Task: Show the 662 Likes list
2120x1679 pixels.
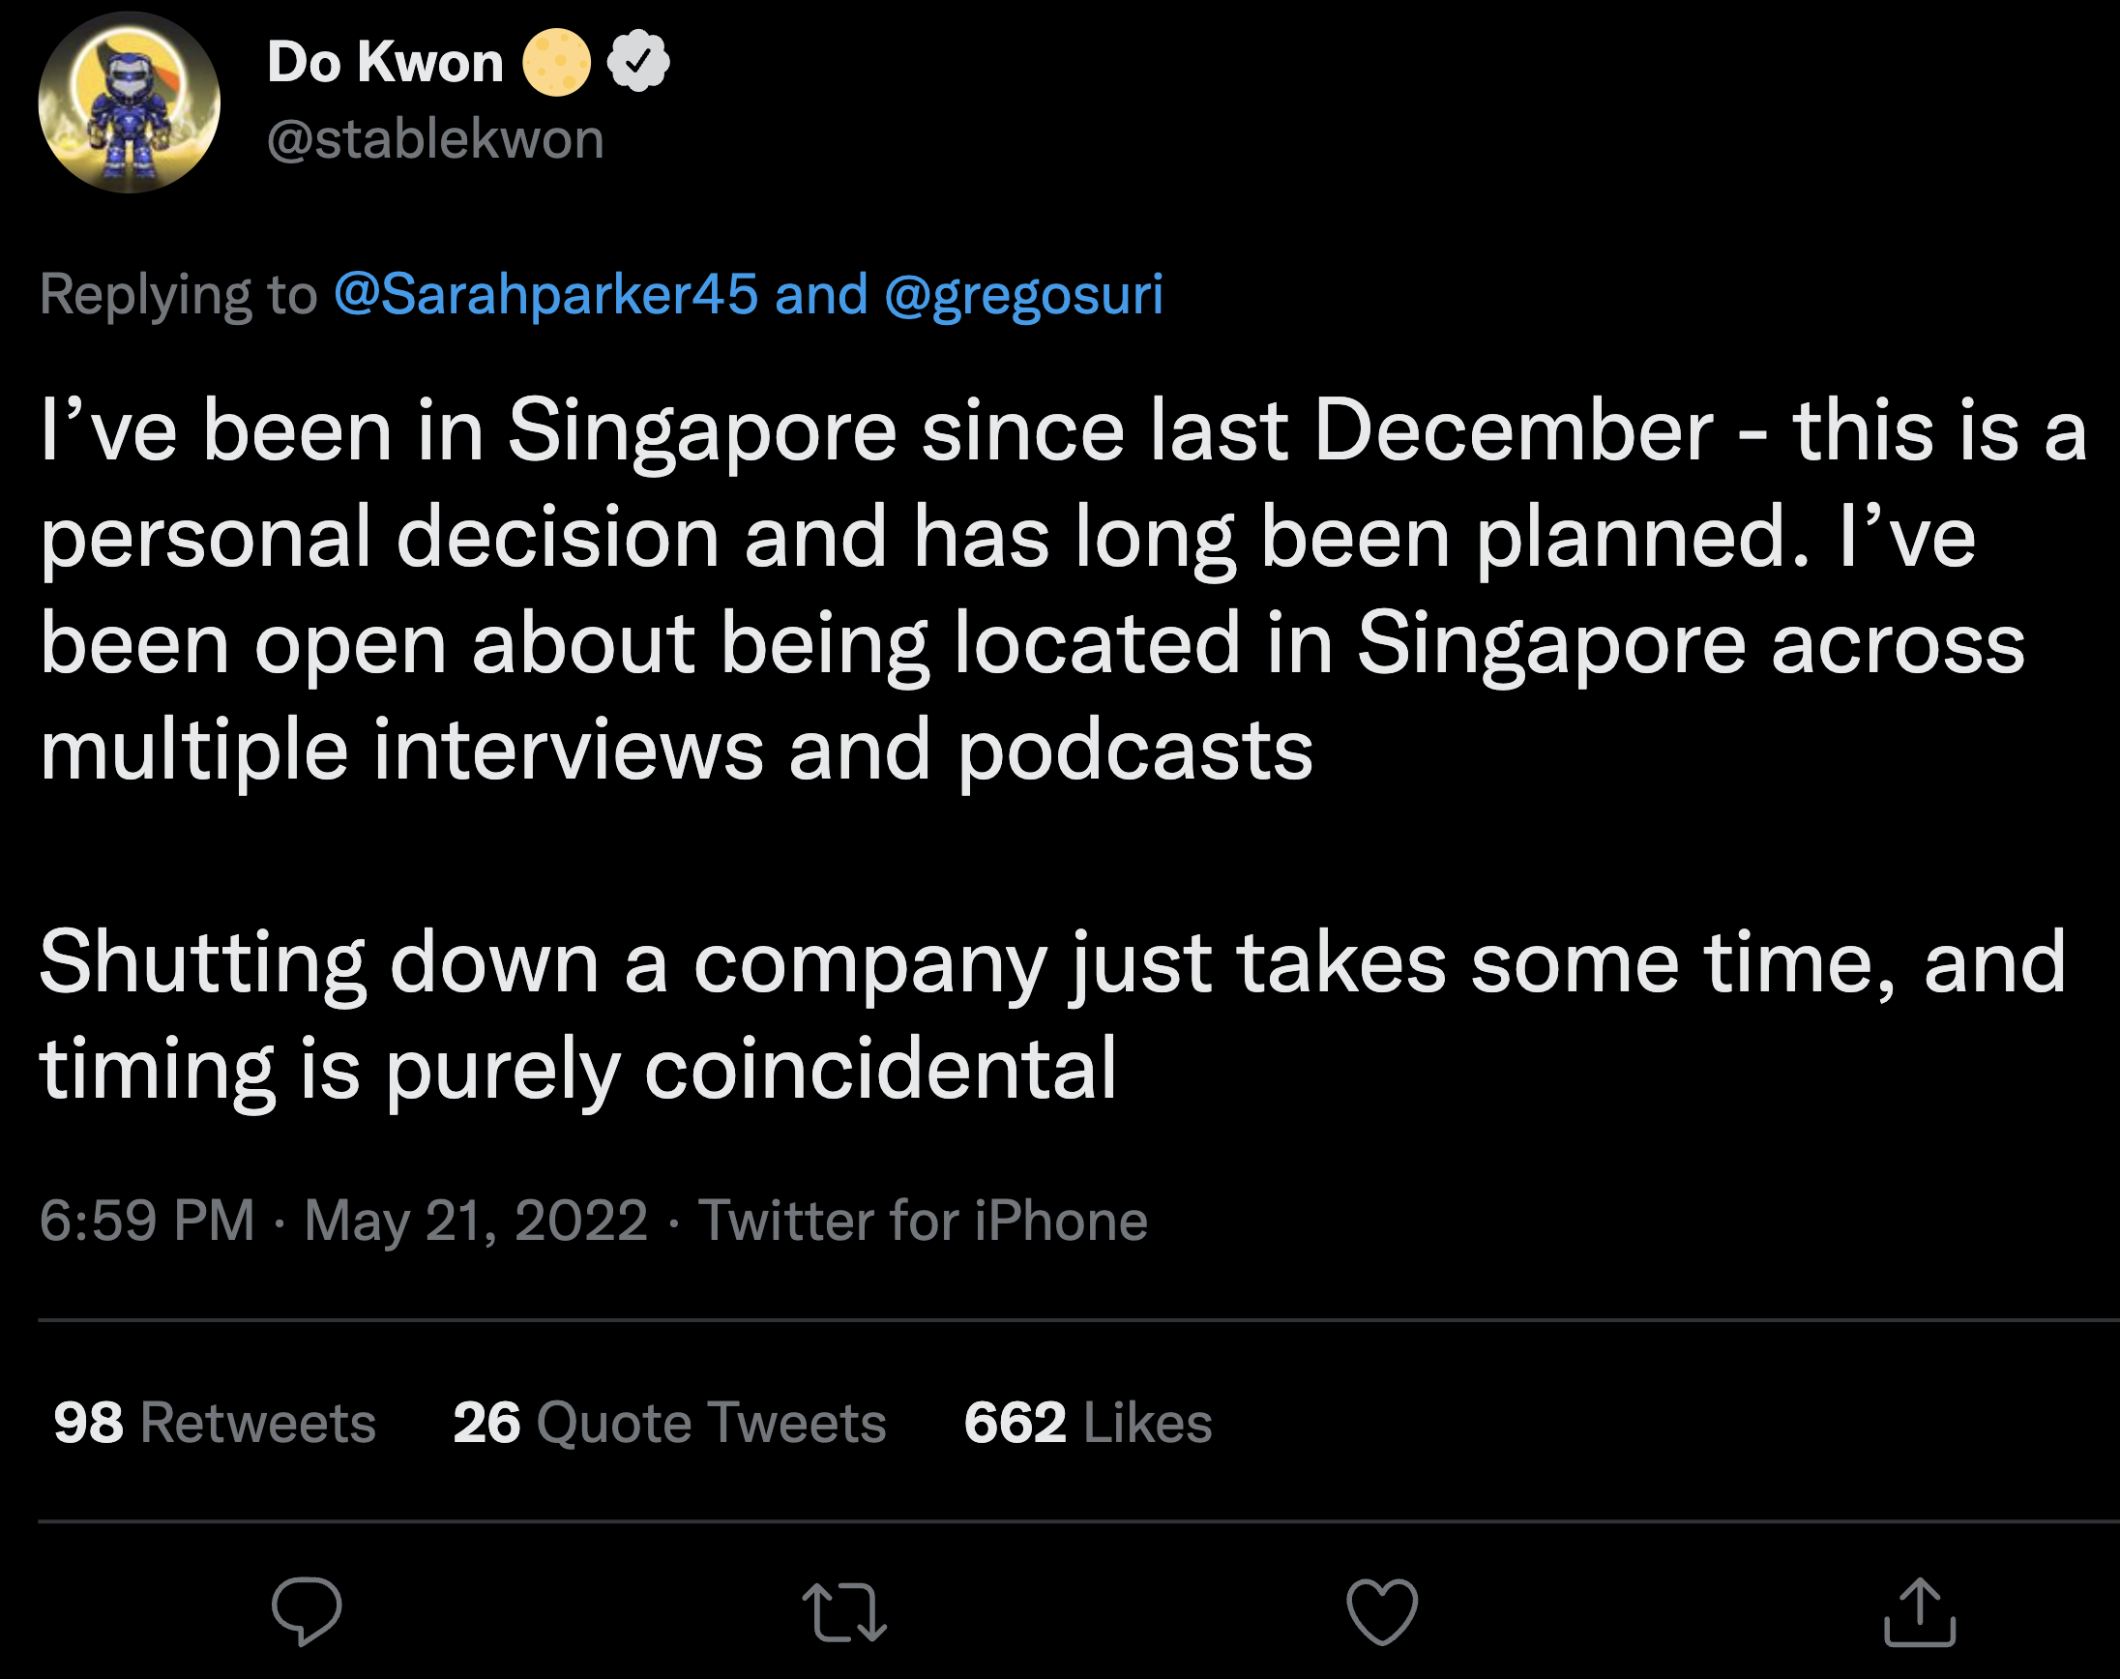Action: pyautogui.click(x=1088, y=1423)
